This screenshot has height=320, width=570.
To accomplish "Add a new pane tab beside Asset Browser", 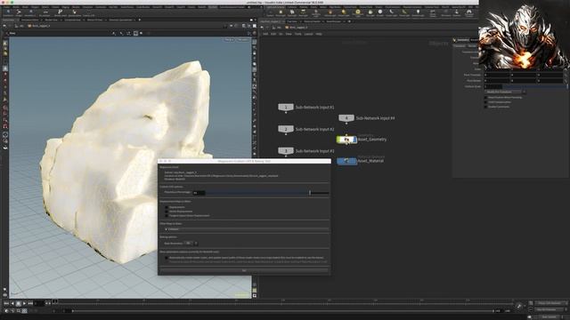I will [x=349, y=21].
